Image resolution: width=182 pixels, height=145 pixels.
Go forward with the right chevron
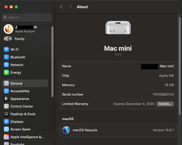coord(71,7)
